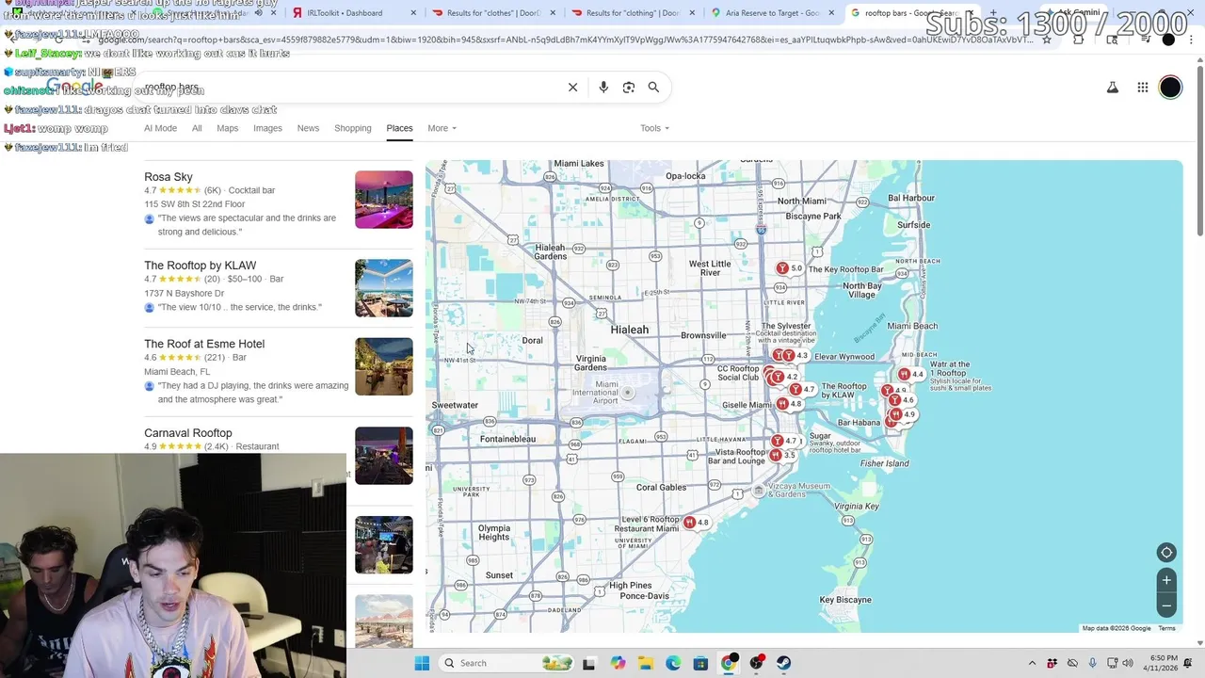Open the Windows Start menu
Screen dimensions: 1205x678
[422, 663]
